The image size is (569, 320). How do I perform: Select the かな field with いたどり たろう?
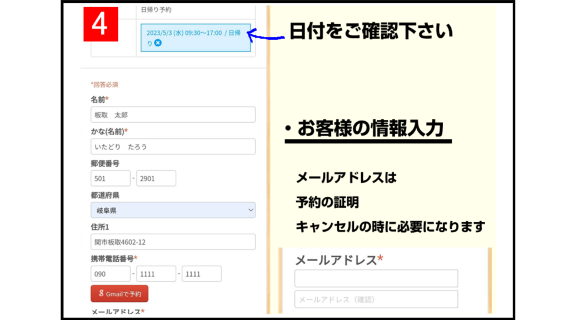173,147
